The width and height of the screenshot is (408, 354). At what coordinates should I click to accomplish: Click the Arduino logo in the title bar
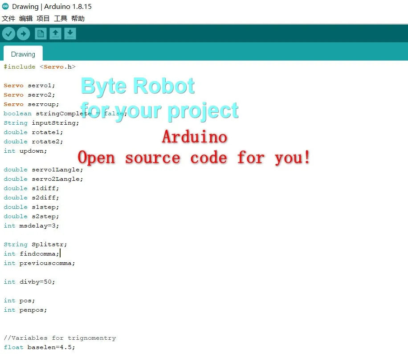pos(5,7)
